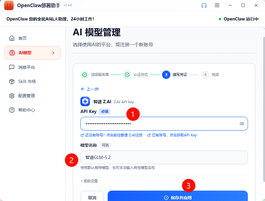
Task: Select the AI模型 sidebar item
Action: [x=32, y=53]
